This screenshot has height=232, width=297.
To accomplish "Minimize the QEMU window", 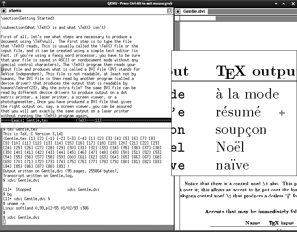I will (276, 4).
